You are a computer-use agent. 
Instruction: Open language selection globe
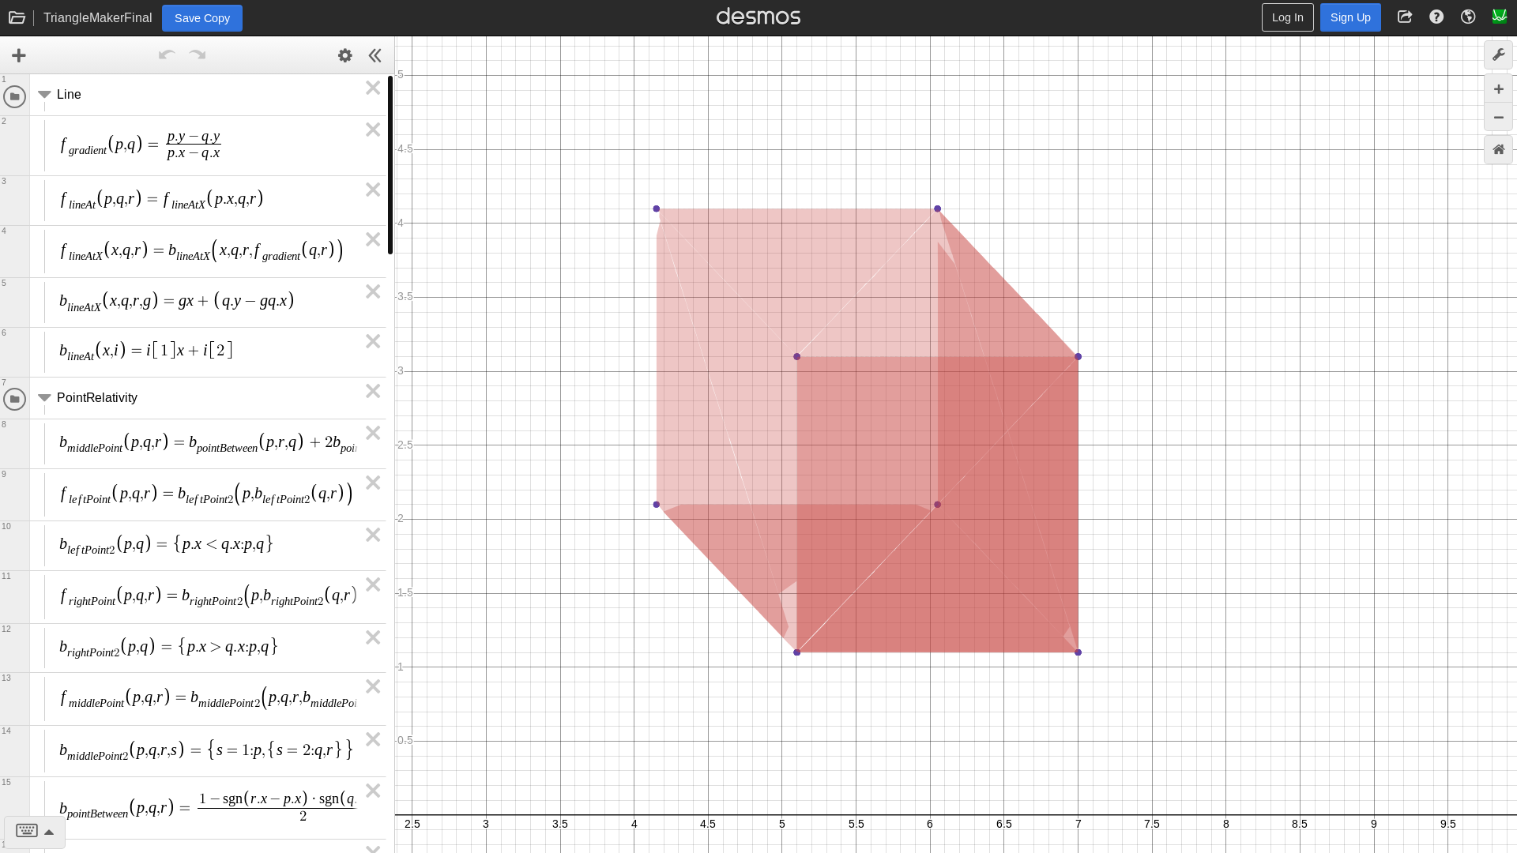coord(1468,17)
